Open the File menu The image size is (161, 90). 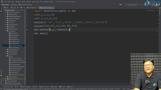pyautogui.click(x=6, y=2)
